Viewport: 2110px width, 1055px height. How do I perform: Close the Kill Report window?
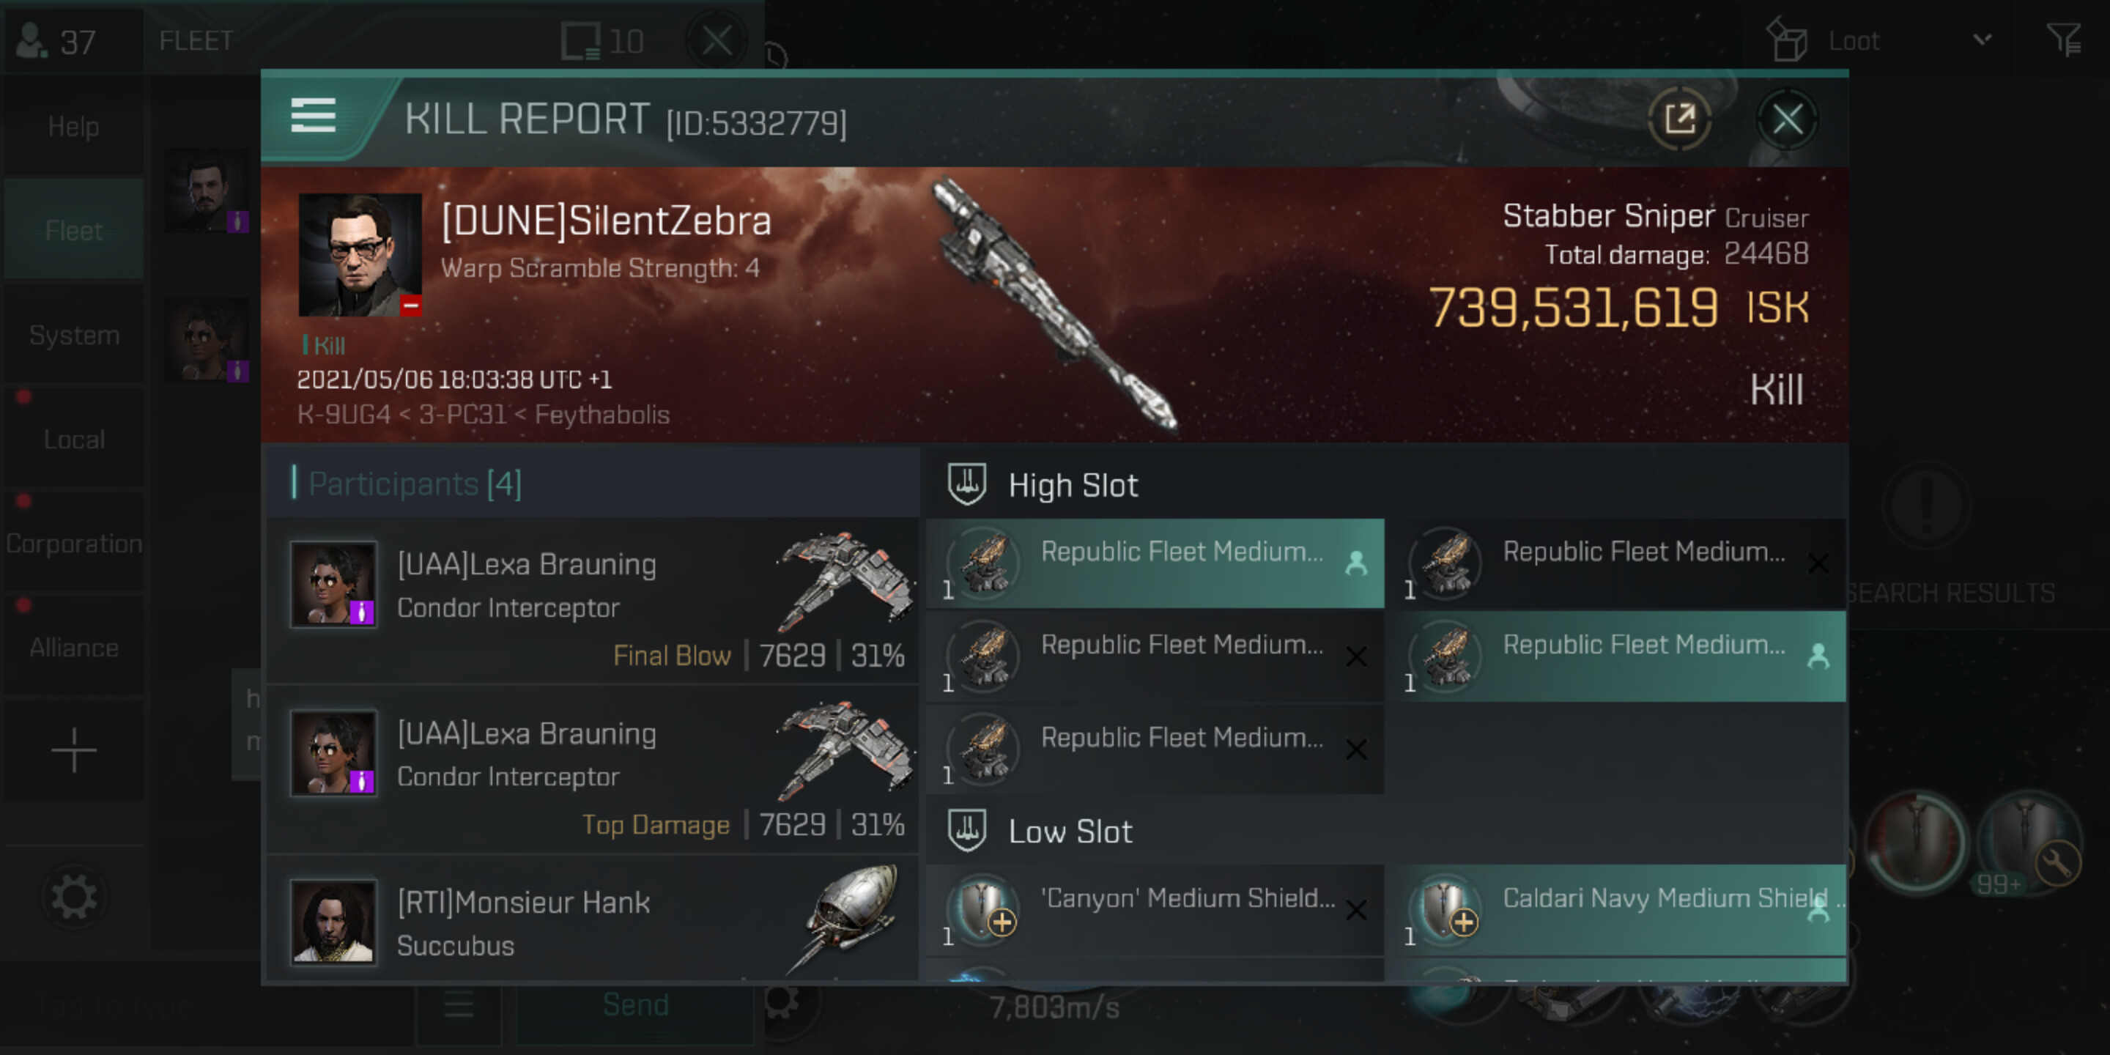[x=1786, y=119]
